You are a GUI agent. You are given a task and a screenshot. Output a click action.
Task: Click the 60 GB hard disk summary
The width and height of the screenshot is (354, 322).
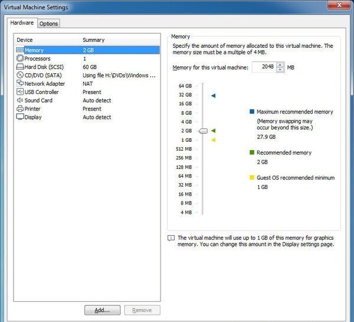click(90, 67)
